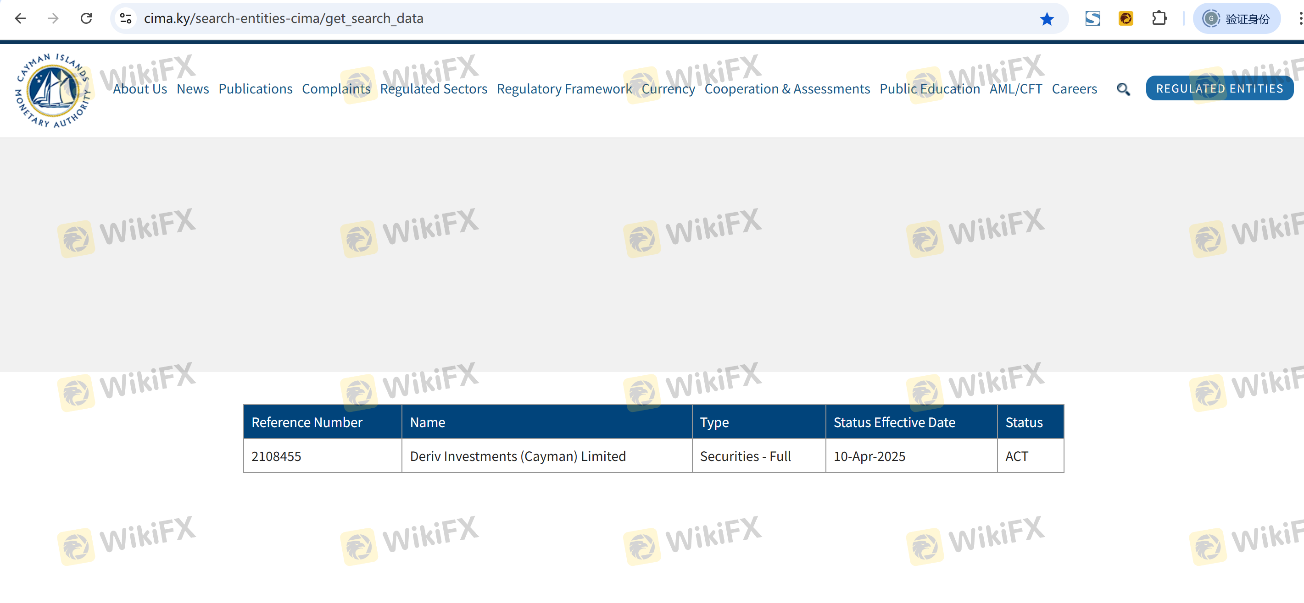Screen dimensions: 1304x603
Task: Click the CIMA logo
Action: click(52, 90)
